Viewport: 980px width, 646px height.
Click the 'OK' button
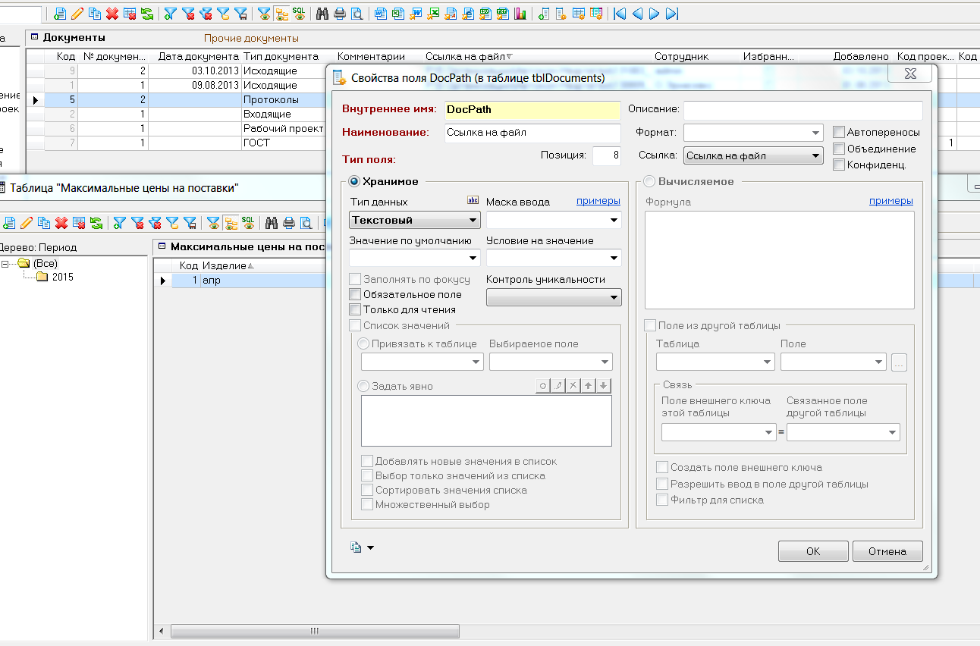813,551
